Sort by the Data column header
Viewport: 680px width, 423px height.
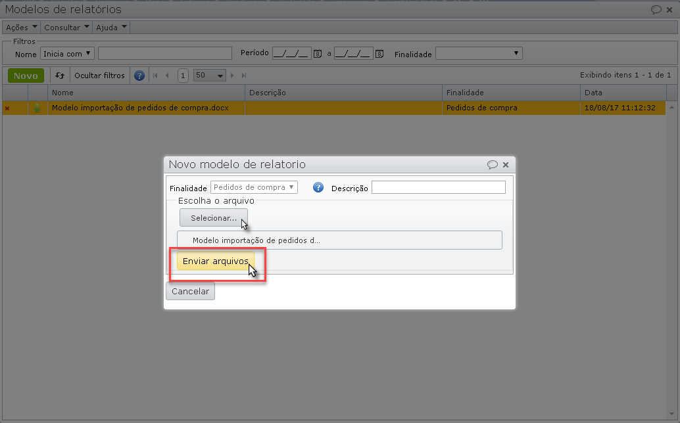[x=623, y=93]
